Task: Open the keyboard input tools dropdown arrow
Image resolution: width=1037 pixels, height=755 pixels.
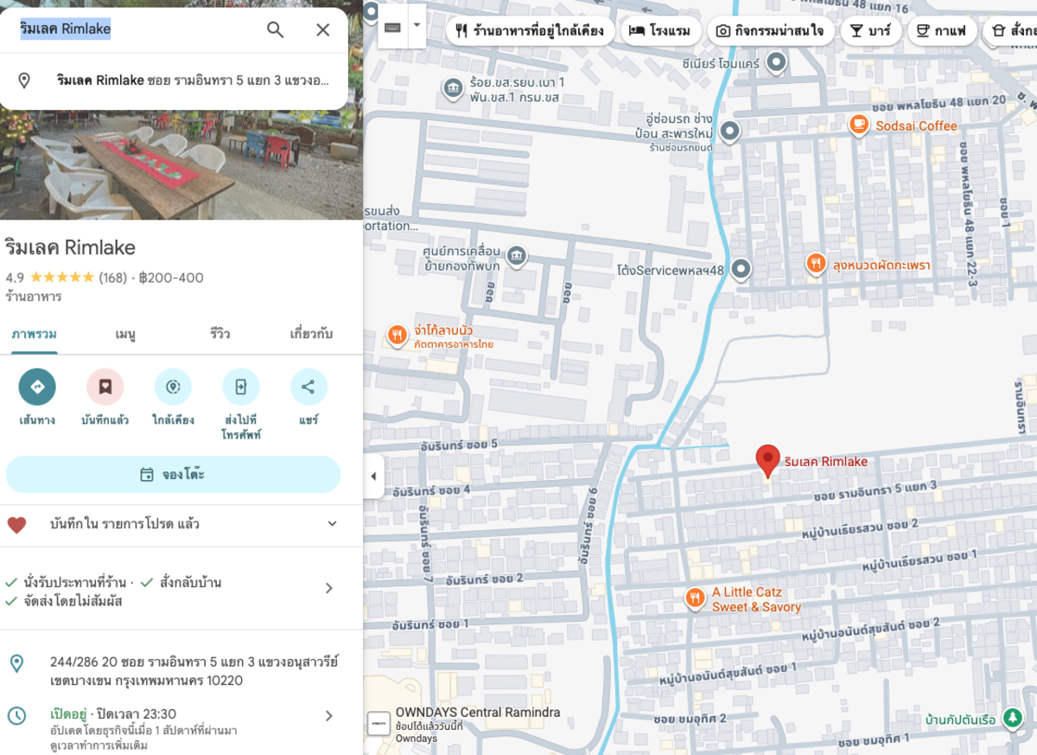Action: coord(417,25)
